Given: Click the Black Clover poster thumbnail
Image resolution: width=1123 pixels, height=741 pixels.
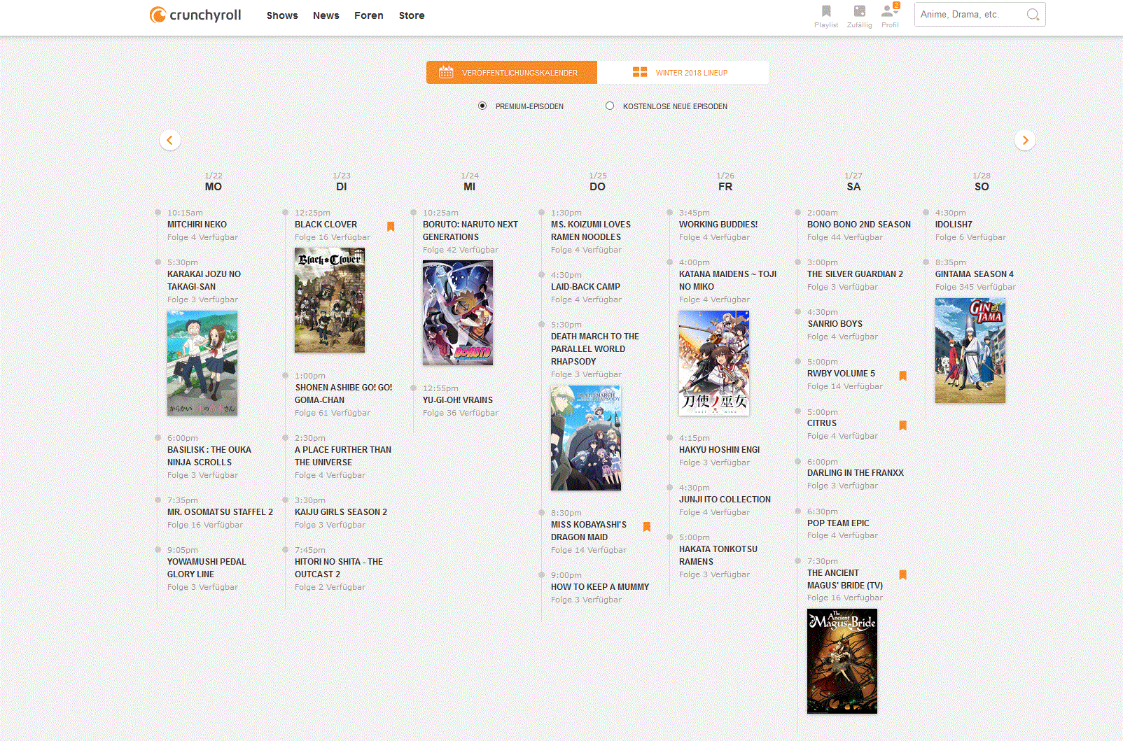Looking at the screenshot, I should pos(330,300).
